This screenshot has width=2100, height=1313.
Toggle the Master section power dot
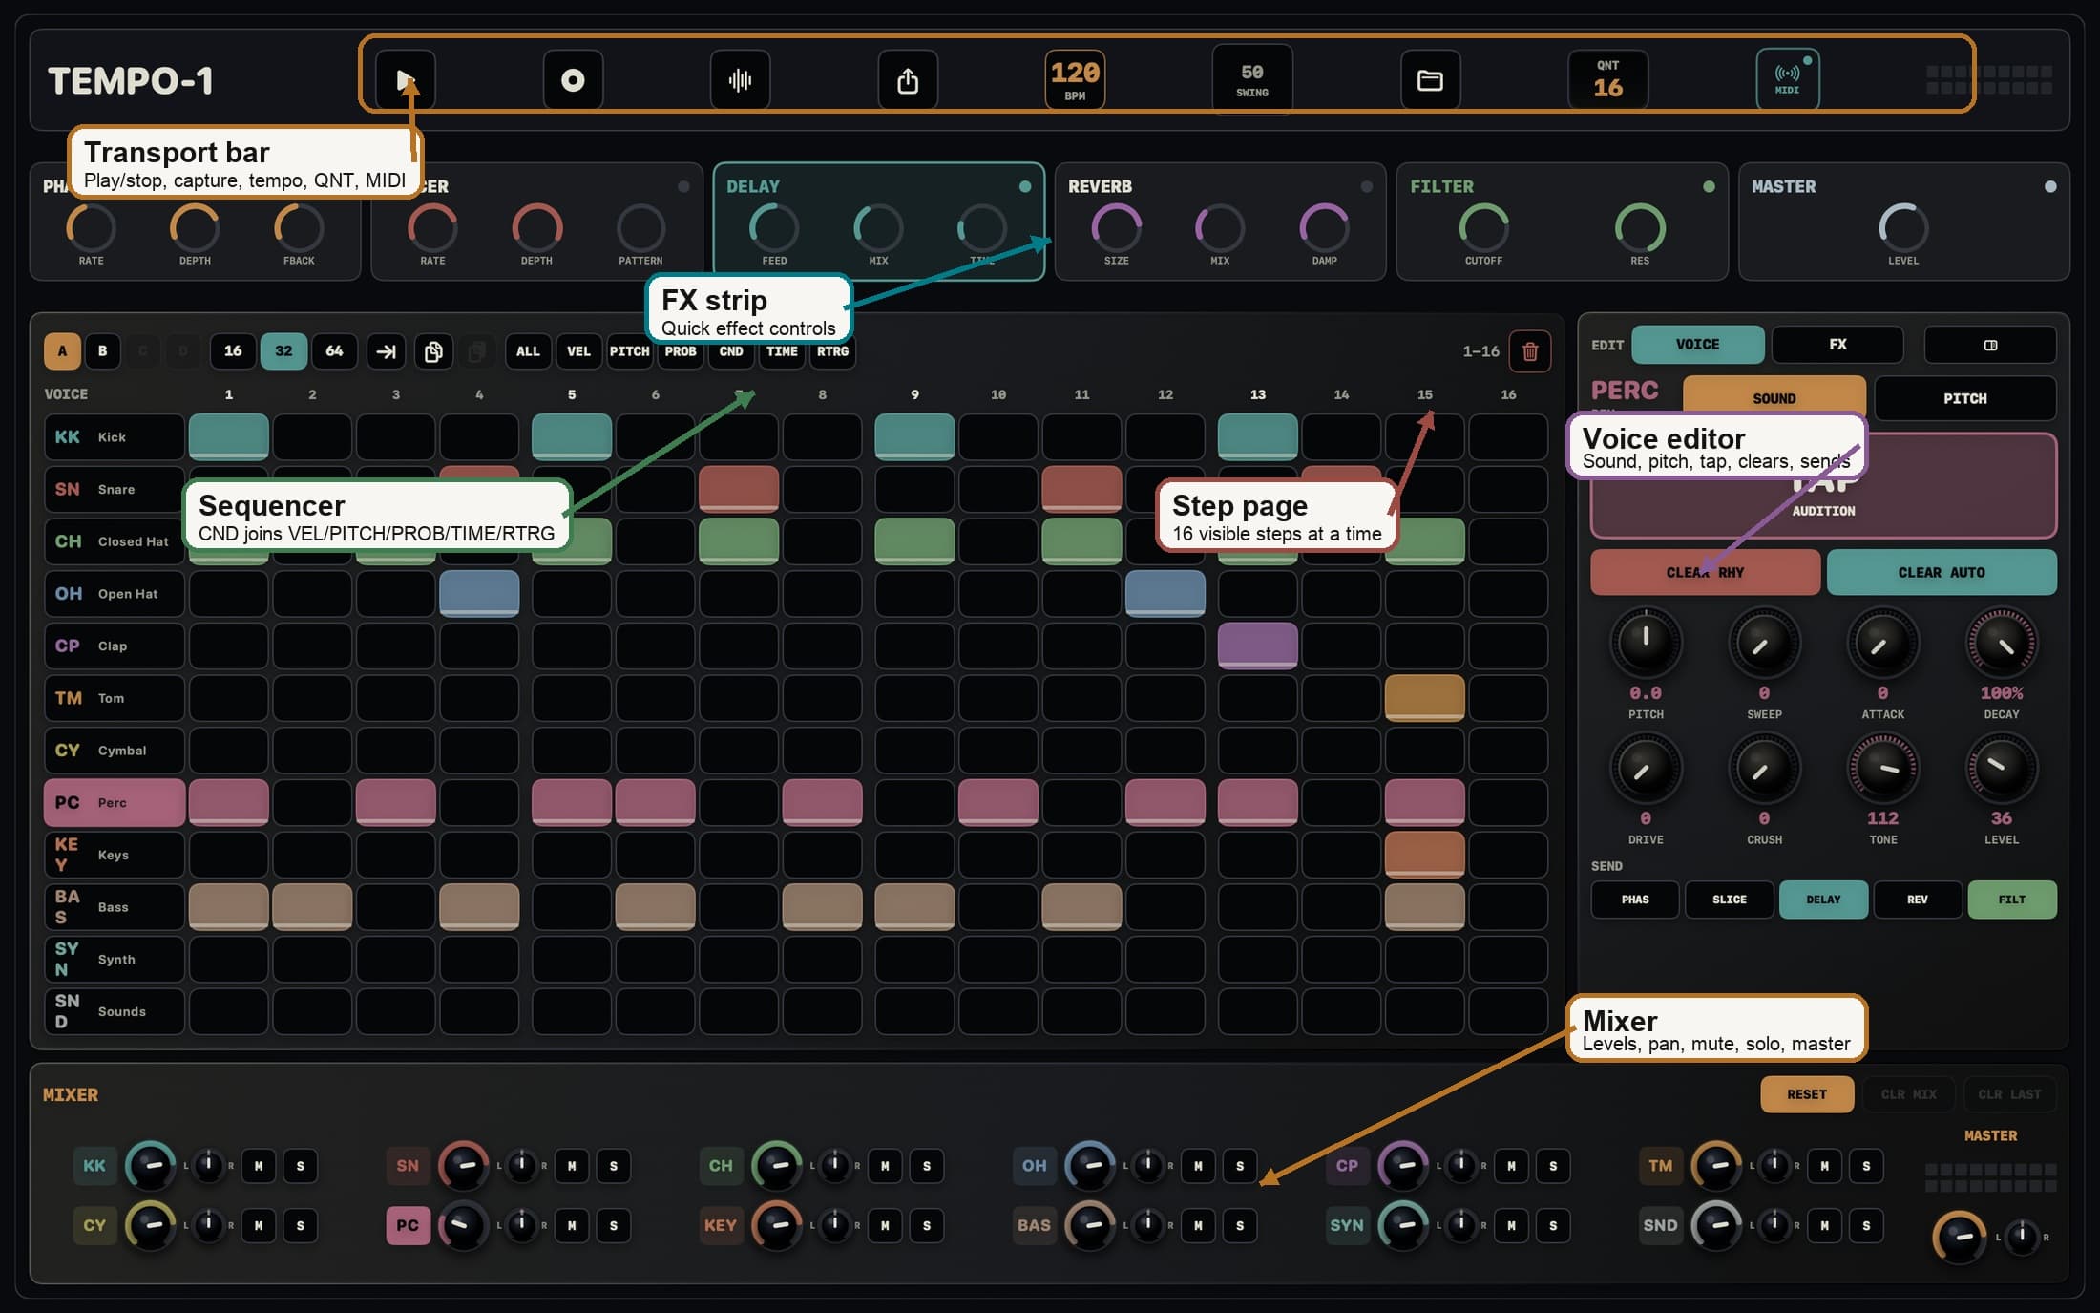coord(2050,186)
